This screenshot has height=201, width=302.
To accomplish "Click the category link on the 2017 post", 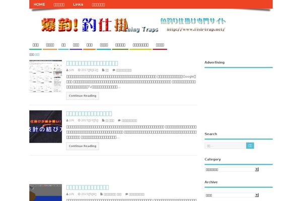I will 107,70.
